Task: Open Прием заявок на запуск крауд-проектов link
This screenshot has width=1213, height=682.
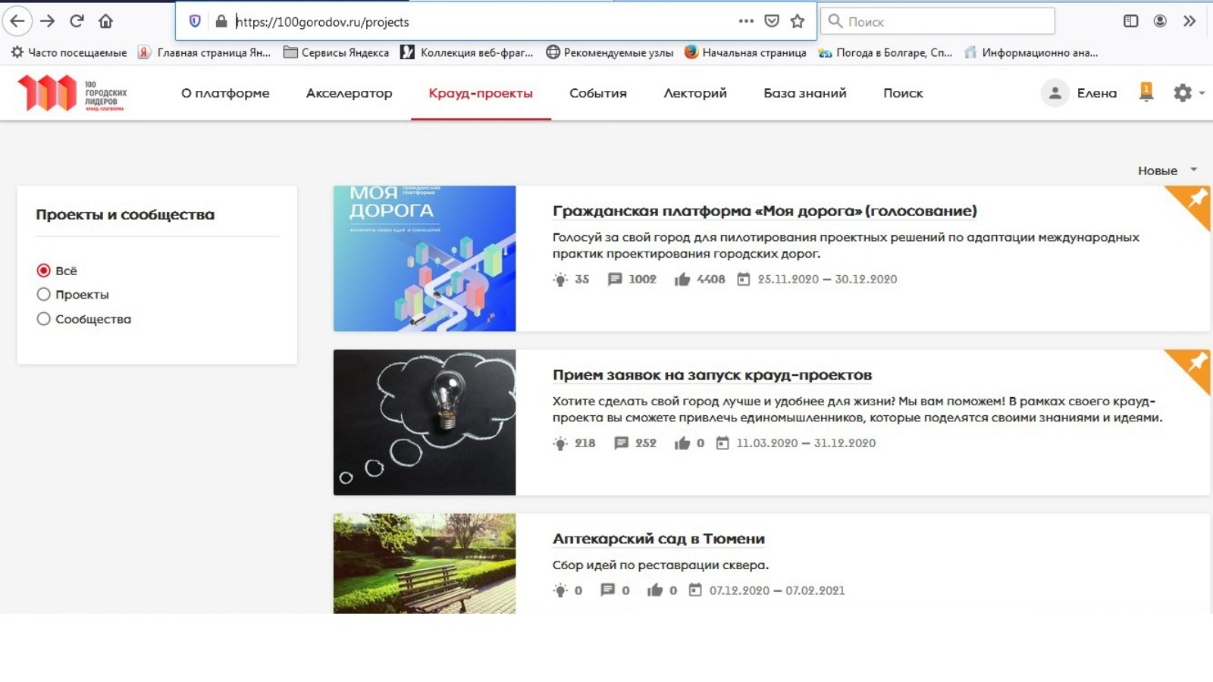Action: click(x=712, y=375)
